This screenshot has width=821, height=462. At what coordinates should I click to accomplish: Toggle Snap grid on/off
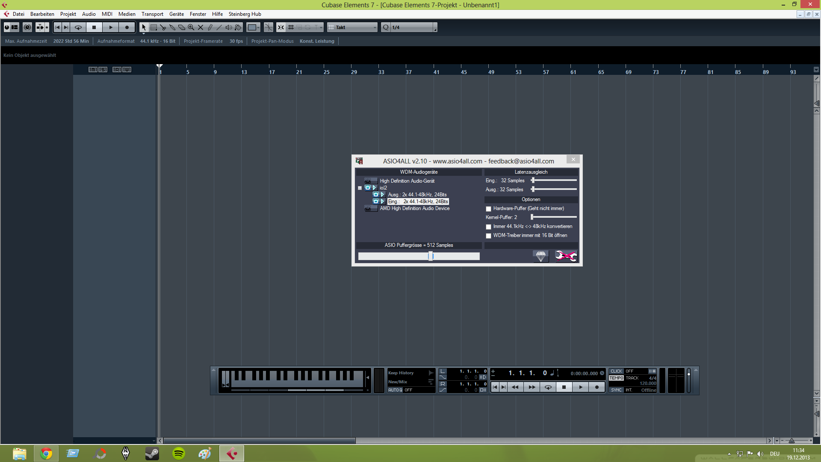click(x=281, y=27)
